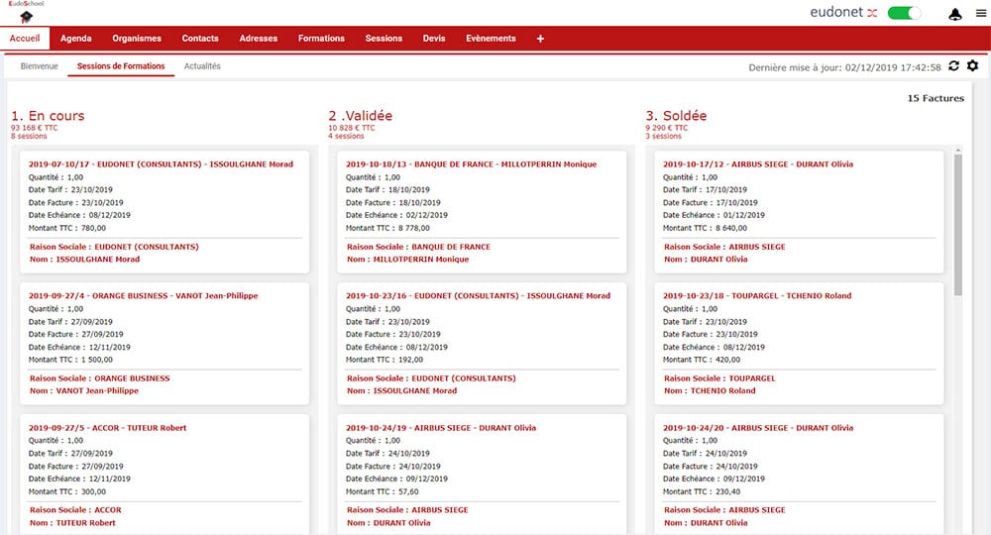The image size is (991, 535).
Task: Click the 9 290 € TTC total
Action: pyautogui.click(x=666, y=128)
